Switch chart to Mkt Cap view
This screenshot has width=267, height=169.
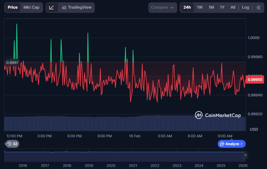tap(31, 7)
